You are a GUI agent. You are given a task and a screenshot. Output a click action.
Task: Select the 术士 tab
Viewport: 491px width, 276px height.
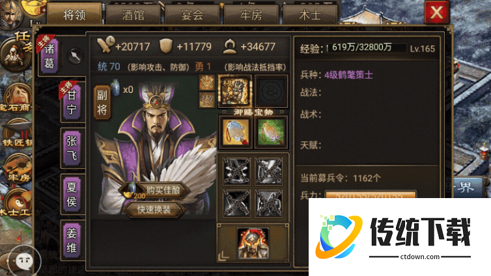point(310,14)
